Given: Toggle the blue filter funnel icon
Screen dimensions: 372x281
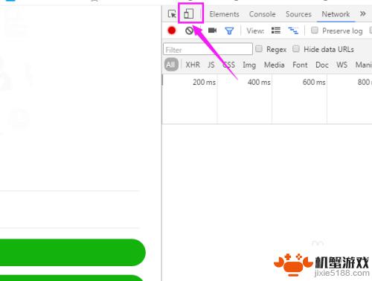Looking at the screenshot, I should pyautogui.click(x=229, y=31).
